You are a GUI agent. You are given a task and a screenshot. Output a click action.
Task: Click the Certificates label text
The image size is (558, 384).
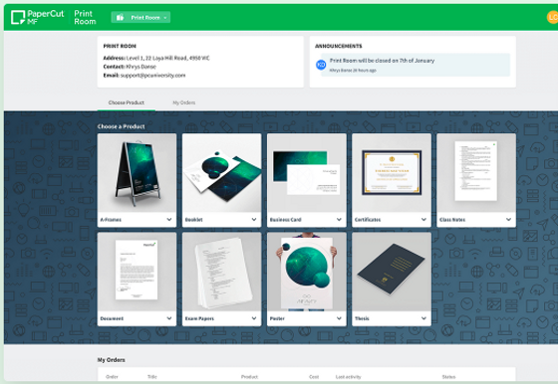coord(368,220)
